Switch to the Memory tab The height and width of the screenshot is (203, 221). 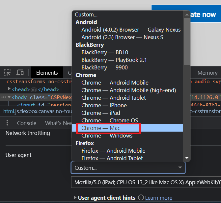207,73
